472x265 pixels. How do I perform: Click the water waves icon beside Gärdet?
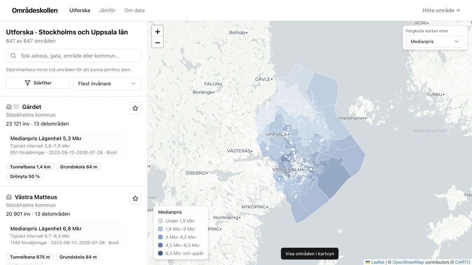pyautogui.click(x=16, y=107)
